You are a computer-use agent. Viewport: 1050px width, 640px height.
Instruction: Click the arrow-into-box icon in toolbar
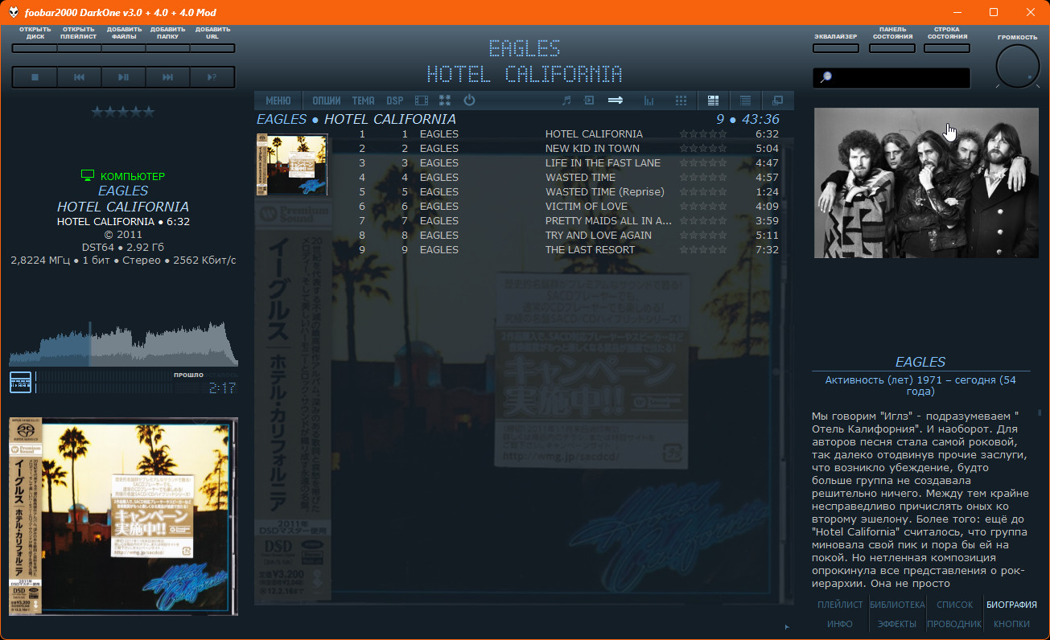tap(589, 101)
